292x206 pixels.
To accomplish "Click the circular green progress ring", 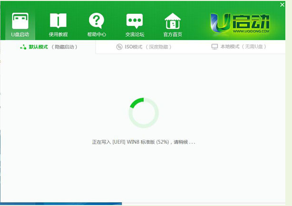I will pyautogui.click(x=144, y=113).
